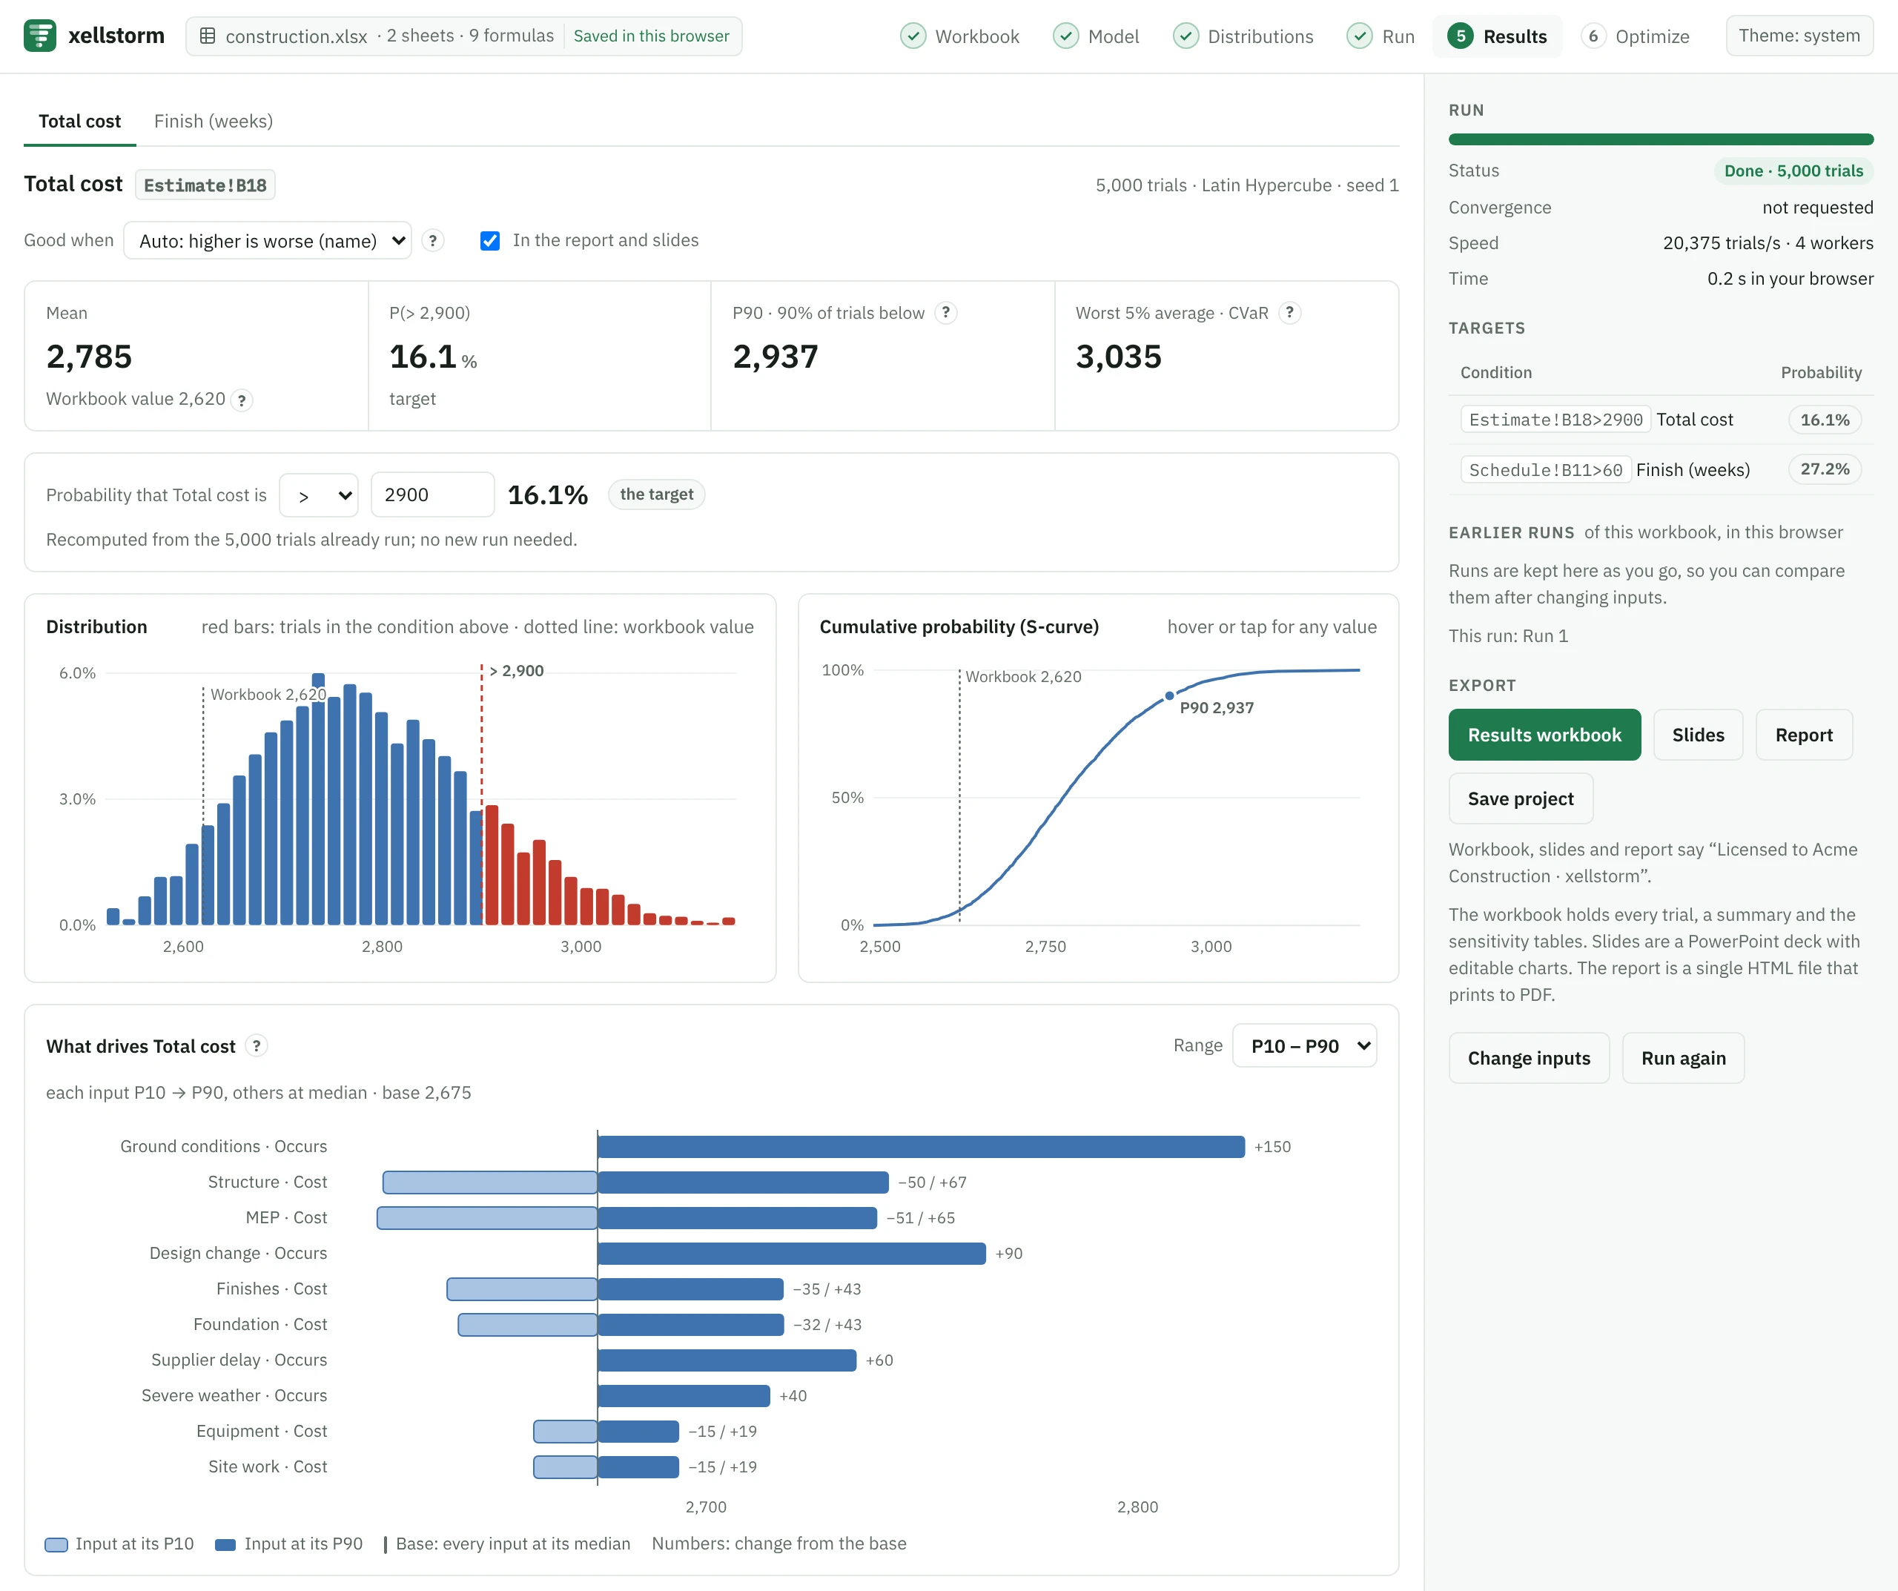Screen dimensions: 1898x1591
Task: Uncheck In the report and slides
Action: (x=490, y=240)
